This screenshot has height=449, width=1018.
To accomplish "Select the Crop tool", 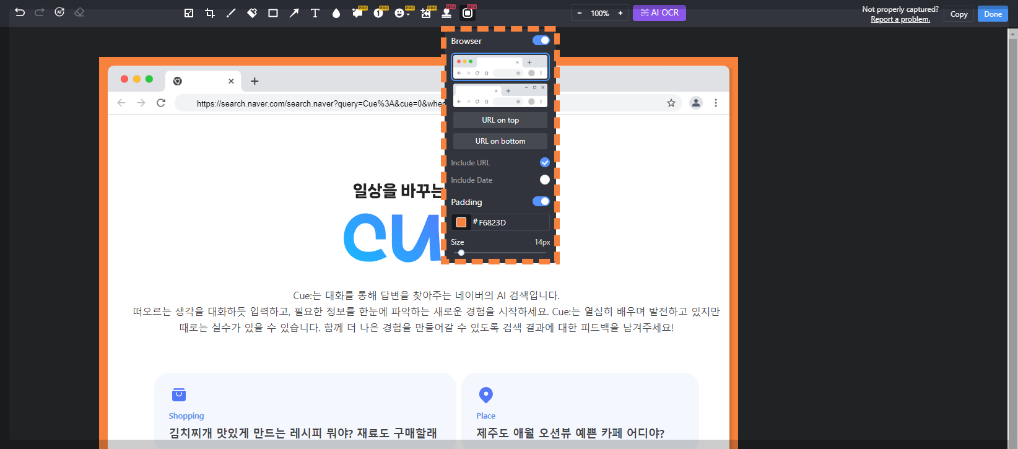I will click(210, 13).
